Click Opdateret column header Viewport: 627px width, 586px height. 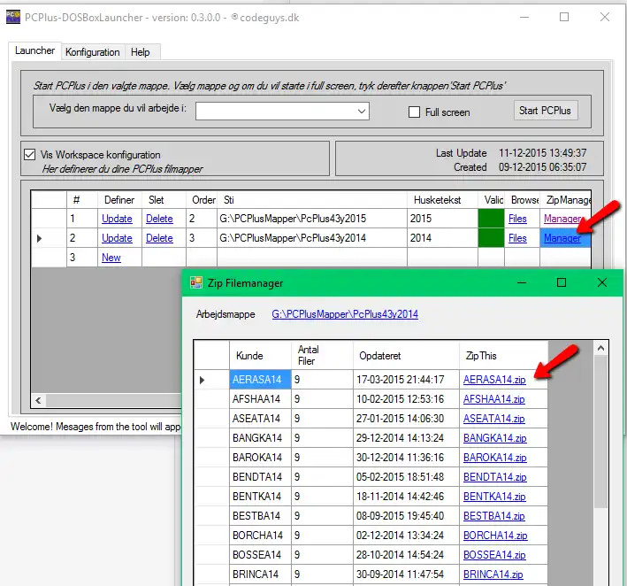tap(406, 356)
